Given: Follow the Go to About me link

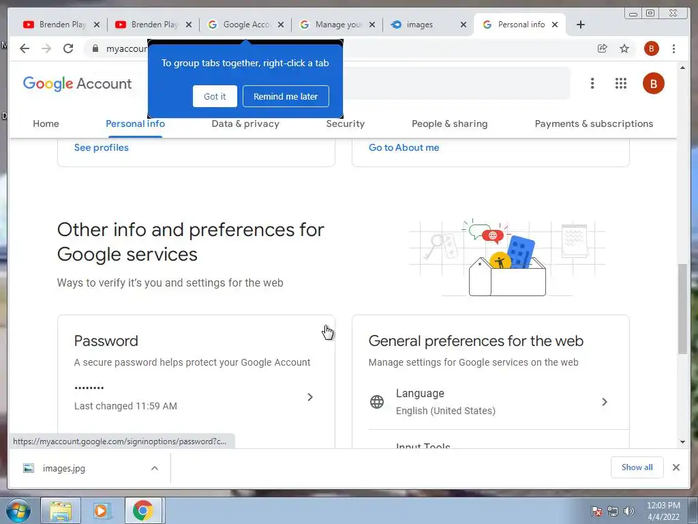Looking at the screenshot, I should pos(404,147).
